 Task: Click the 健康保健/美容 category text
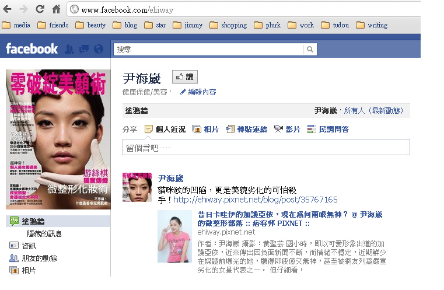click(x=145, y=92)
